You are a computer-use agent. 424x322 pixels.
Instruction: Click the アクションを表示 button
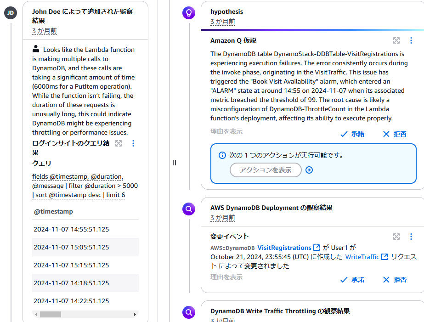pos(266,170)
